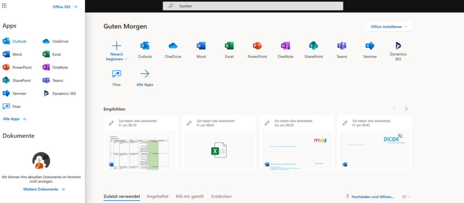The image size is (464, 203).
Task: Click the Empfohlen section heading
Action: click(x=115, y=109)
